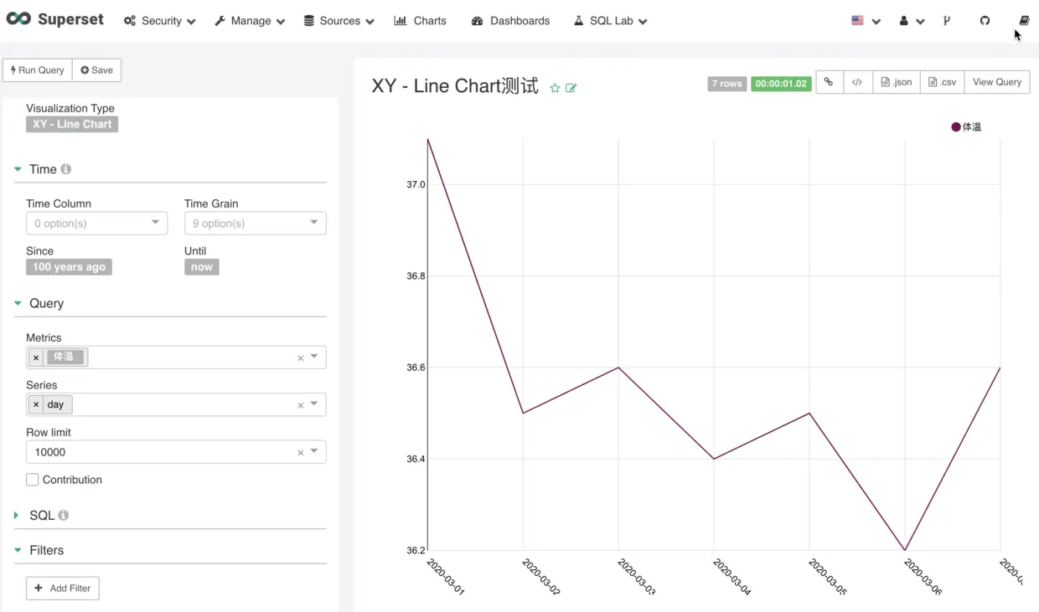Click the Add Filter button
The image size is (1039, 612).
(63, 589)
